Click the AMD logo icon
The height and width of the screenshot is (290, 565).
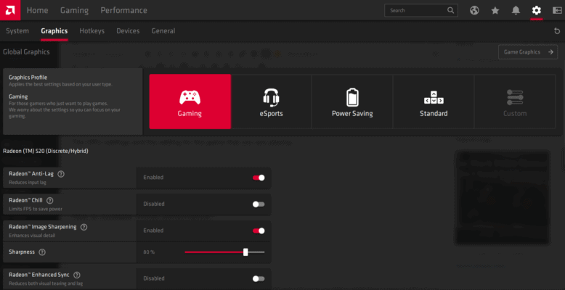click(10, 10)
